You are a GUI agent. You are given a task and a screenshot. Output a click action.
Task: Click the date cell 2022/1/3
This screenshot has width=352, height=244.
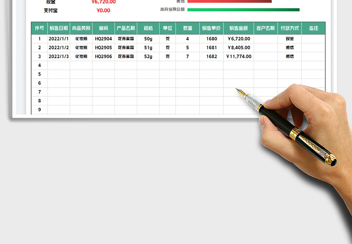tap(59, 56)
